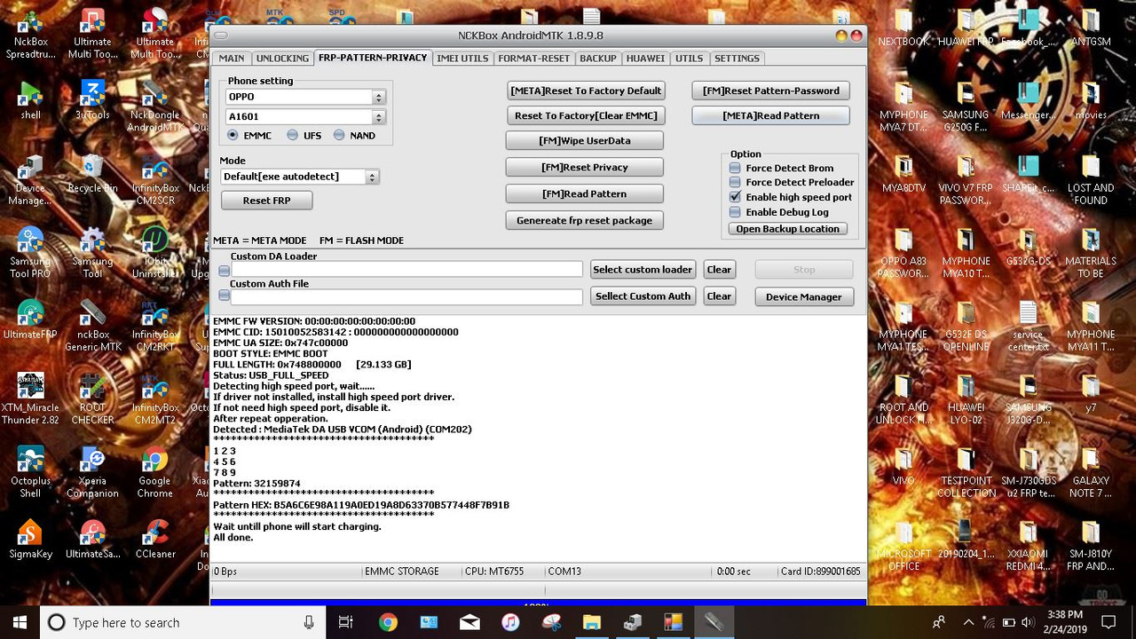Select the EMMC storage radio button

(x=233, y=135)
